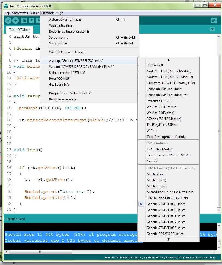This screenshot has width=222, height=265.
Task: Click Bootloader égetése
Action: (89, 99)
